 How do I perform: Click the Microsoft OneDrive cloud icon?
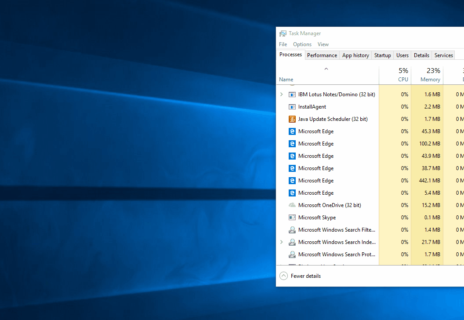pyautogui.click(x=292, y=205)
